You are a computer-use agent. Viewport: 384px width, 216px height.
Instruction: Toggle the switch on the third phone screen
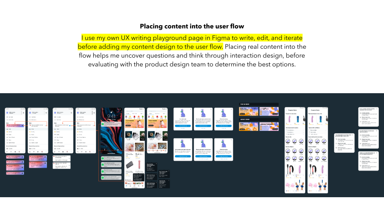[71, 125]
